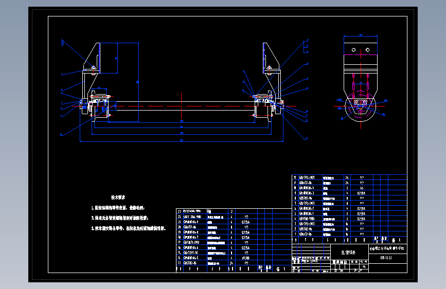
Task: Click the university name in the title block
Action: [387, 248]
